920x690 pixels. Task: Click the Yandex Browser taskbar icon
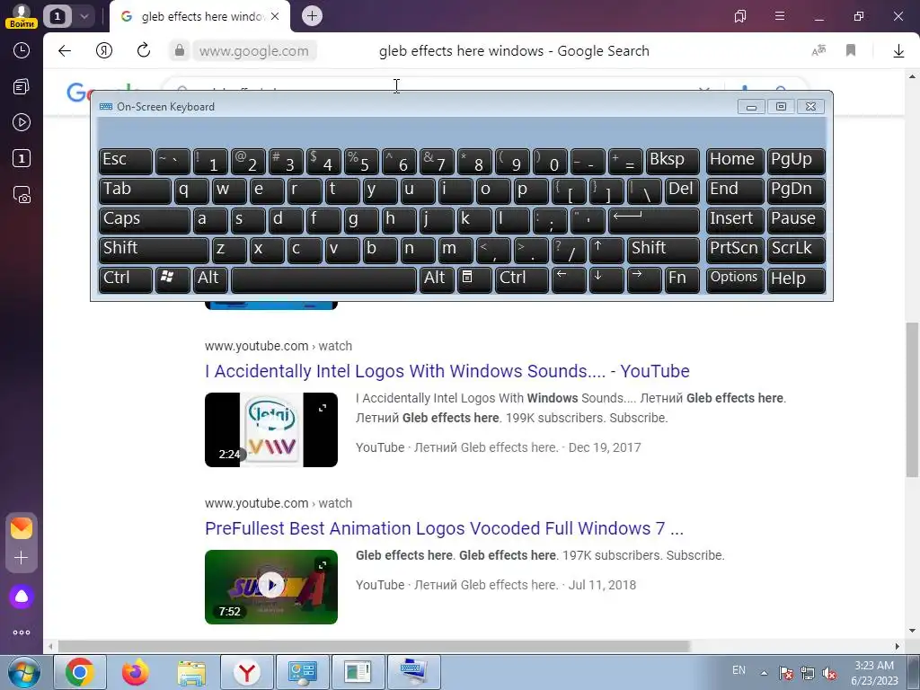click(x=246, y=672)
